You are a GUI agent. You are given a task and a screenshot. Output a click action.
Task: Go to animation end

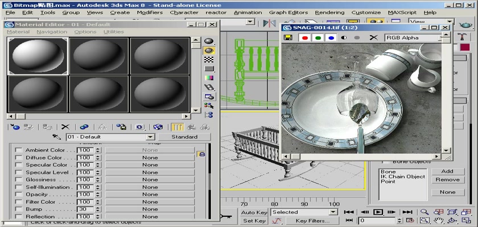click(x=407, y=212)
